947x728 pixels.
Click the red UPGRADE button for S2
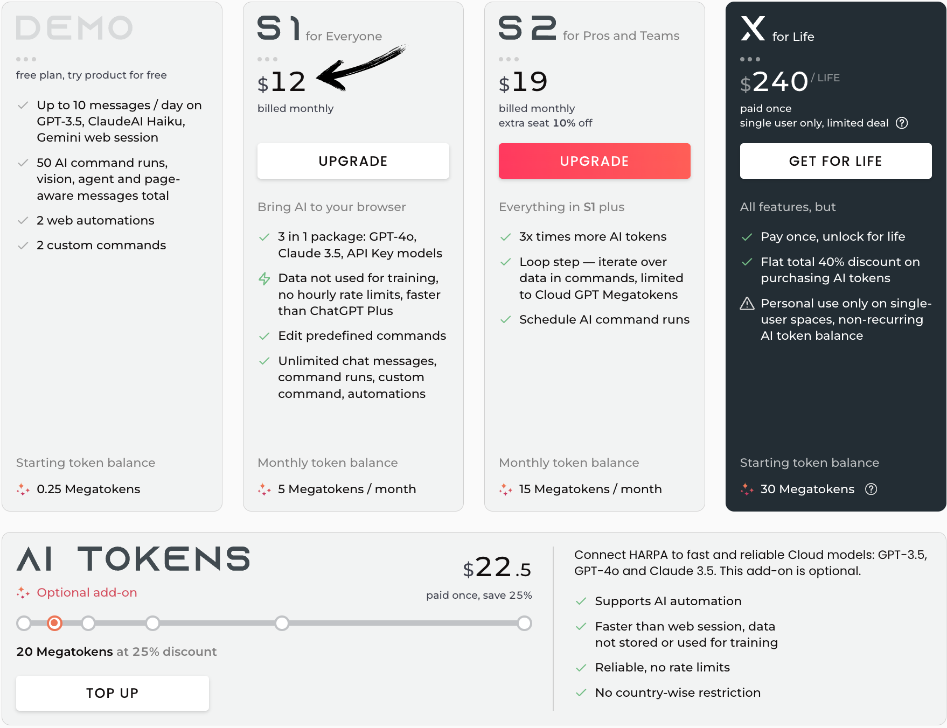point(595,161)
